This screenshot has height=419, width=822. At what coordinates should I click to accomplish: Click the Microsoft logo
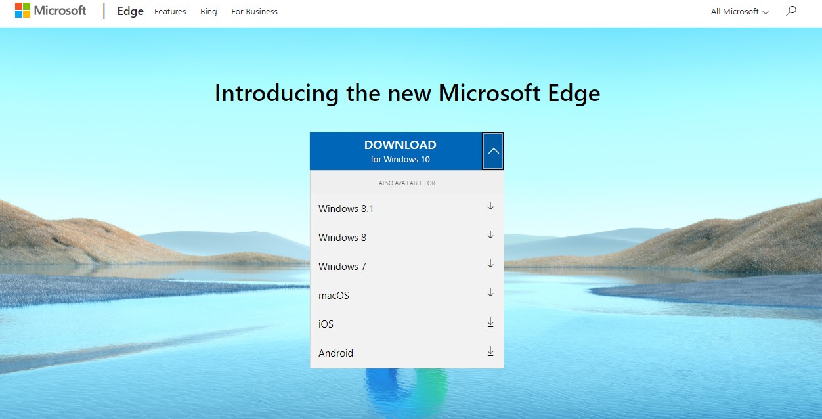click(x=51, y=11)
